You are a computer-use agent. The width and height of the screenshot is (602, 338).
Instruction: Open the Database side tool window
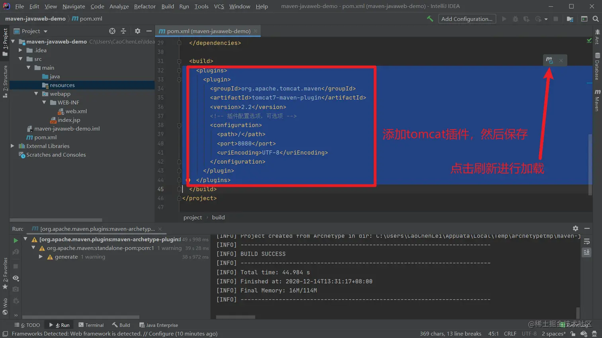tap(597, 66)
